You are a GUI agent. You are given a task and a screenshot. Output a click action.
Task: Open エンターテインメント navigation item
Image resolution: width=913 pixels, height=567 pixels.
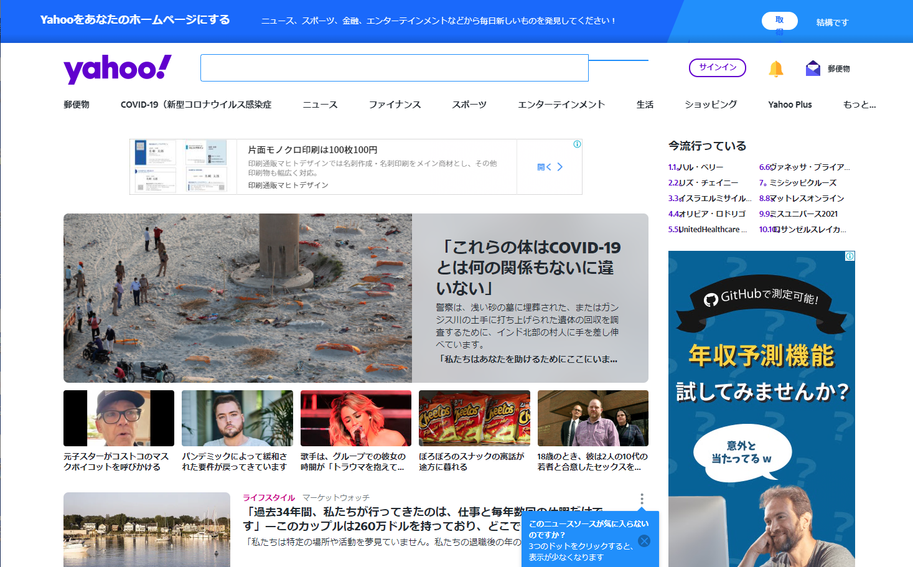click(561, 105)
